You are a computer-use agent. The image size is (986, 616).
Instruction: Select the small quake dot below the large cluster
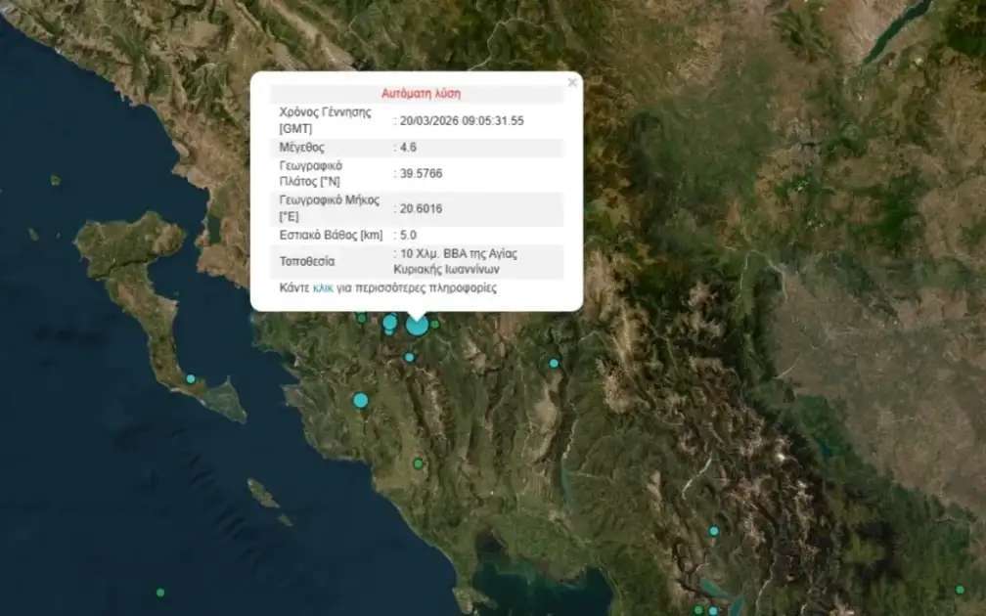(409, 357)
